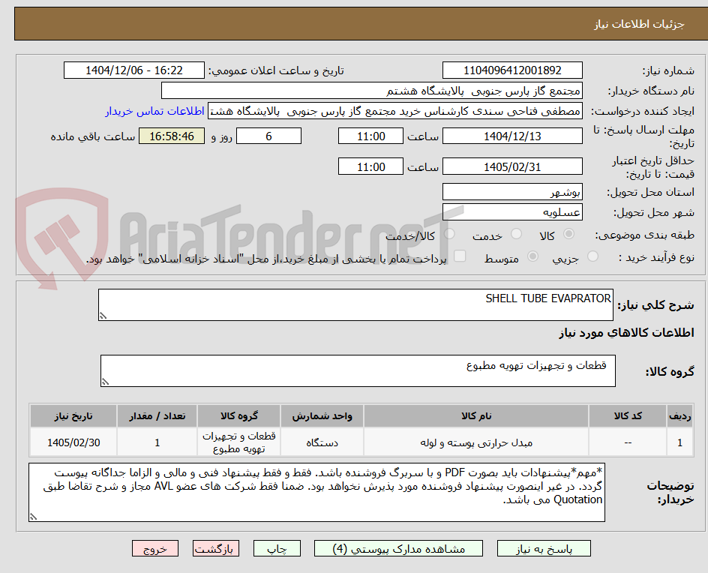This screenshot has width=708, height=573.
Task: Click the SHELL TUBE EVAPRATOR description box
Action: tap(355, 304)
